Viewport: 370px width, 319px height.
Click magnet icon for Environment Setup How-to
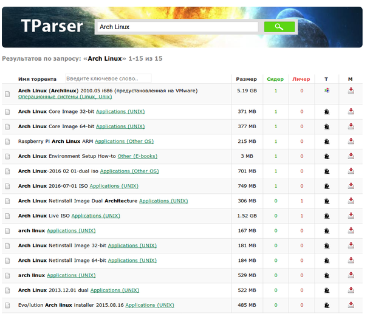pos(351,156)
